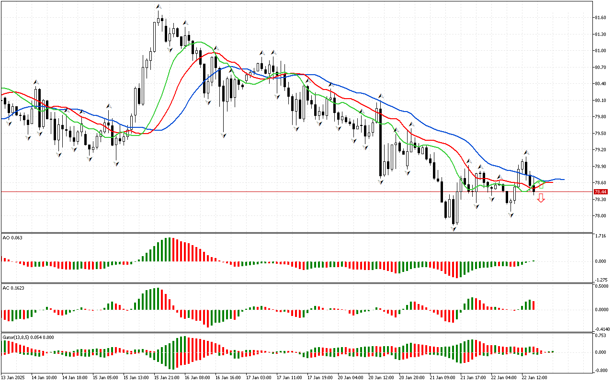
Task: Click the 15 Jan 21:00 time label
Action: click(x=166, y=378)
